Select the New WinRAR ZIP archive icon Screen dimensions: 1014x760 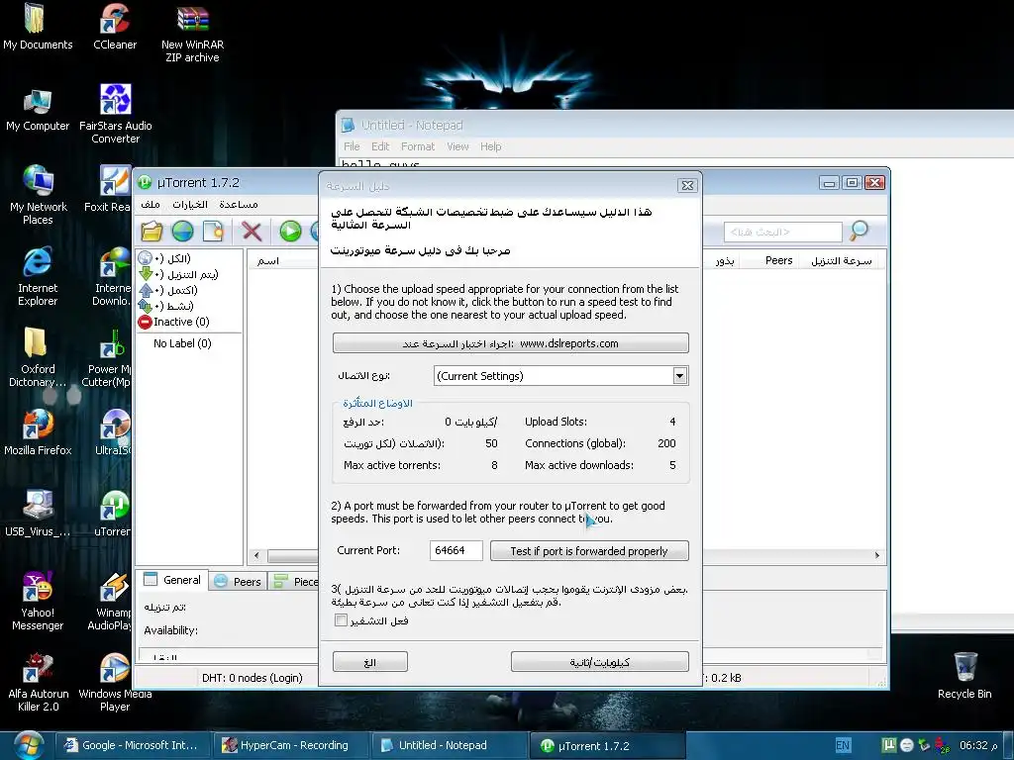coord(192,34)
